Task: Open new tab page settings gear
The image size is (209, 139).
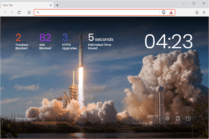Action: click(x=168, y=118)
